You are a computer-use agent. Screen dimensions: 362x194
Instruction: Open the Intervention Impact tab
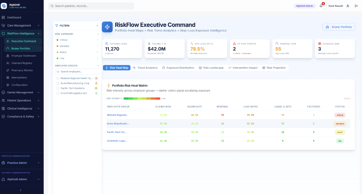243,68
